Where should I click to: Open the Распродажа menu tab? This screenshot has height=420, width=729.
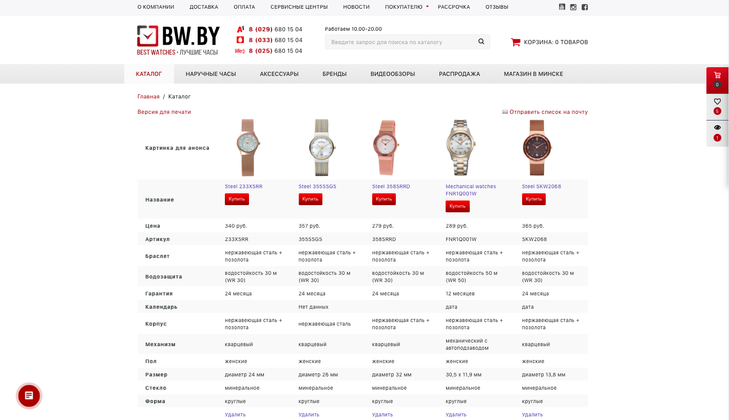click(x=459, y=74)
